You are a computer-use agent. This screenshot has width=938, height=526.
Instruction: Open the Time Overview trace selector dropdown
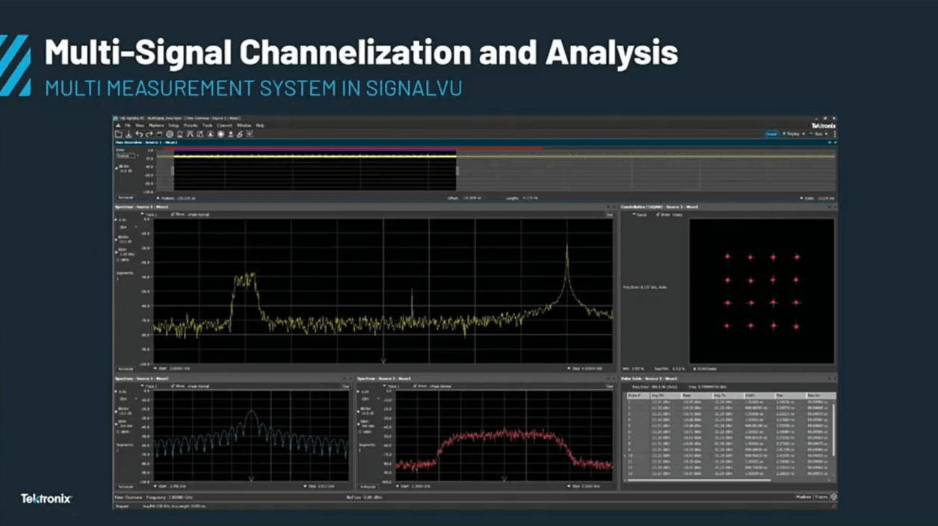(126, 155)
